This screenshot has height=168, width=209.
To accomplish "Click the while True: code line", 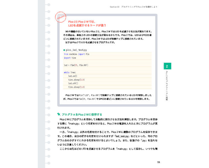I will point(70,72).
